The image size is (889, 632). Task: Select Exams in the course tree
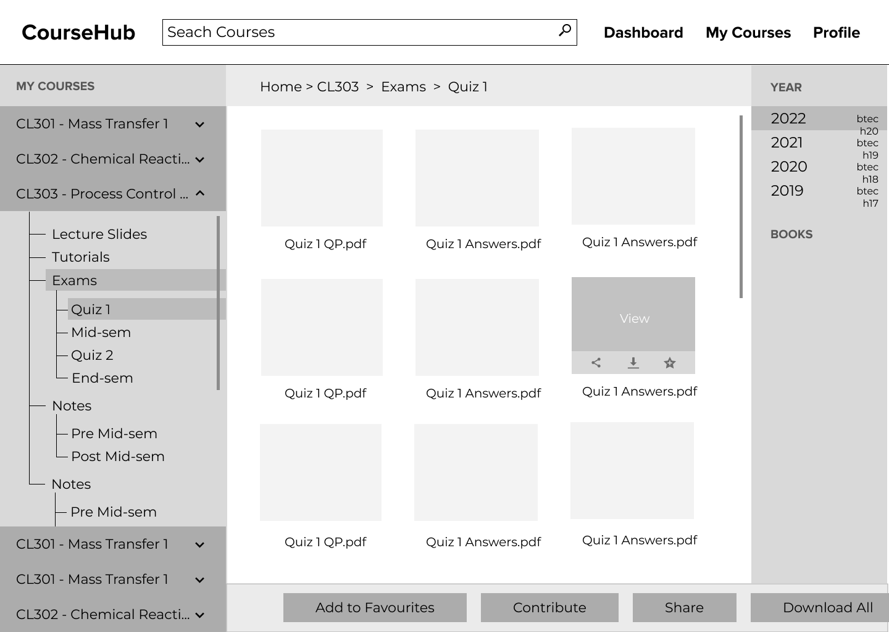tap(136, 280)
